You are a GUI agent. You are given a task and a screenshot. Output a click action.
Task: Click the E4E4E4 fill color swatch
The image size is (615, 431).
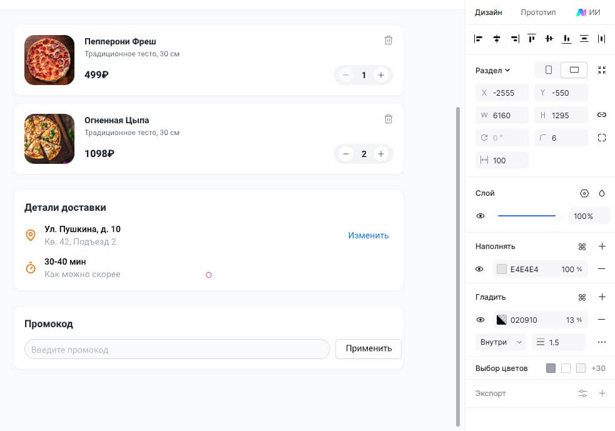click(x=502, y=269)
